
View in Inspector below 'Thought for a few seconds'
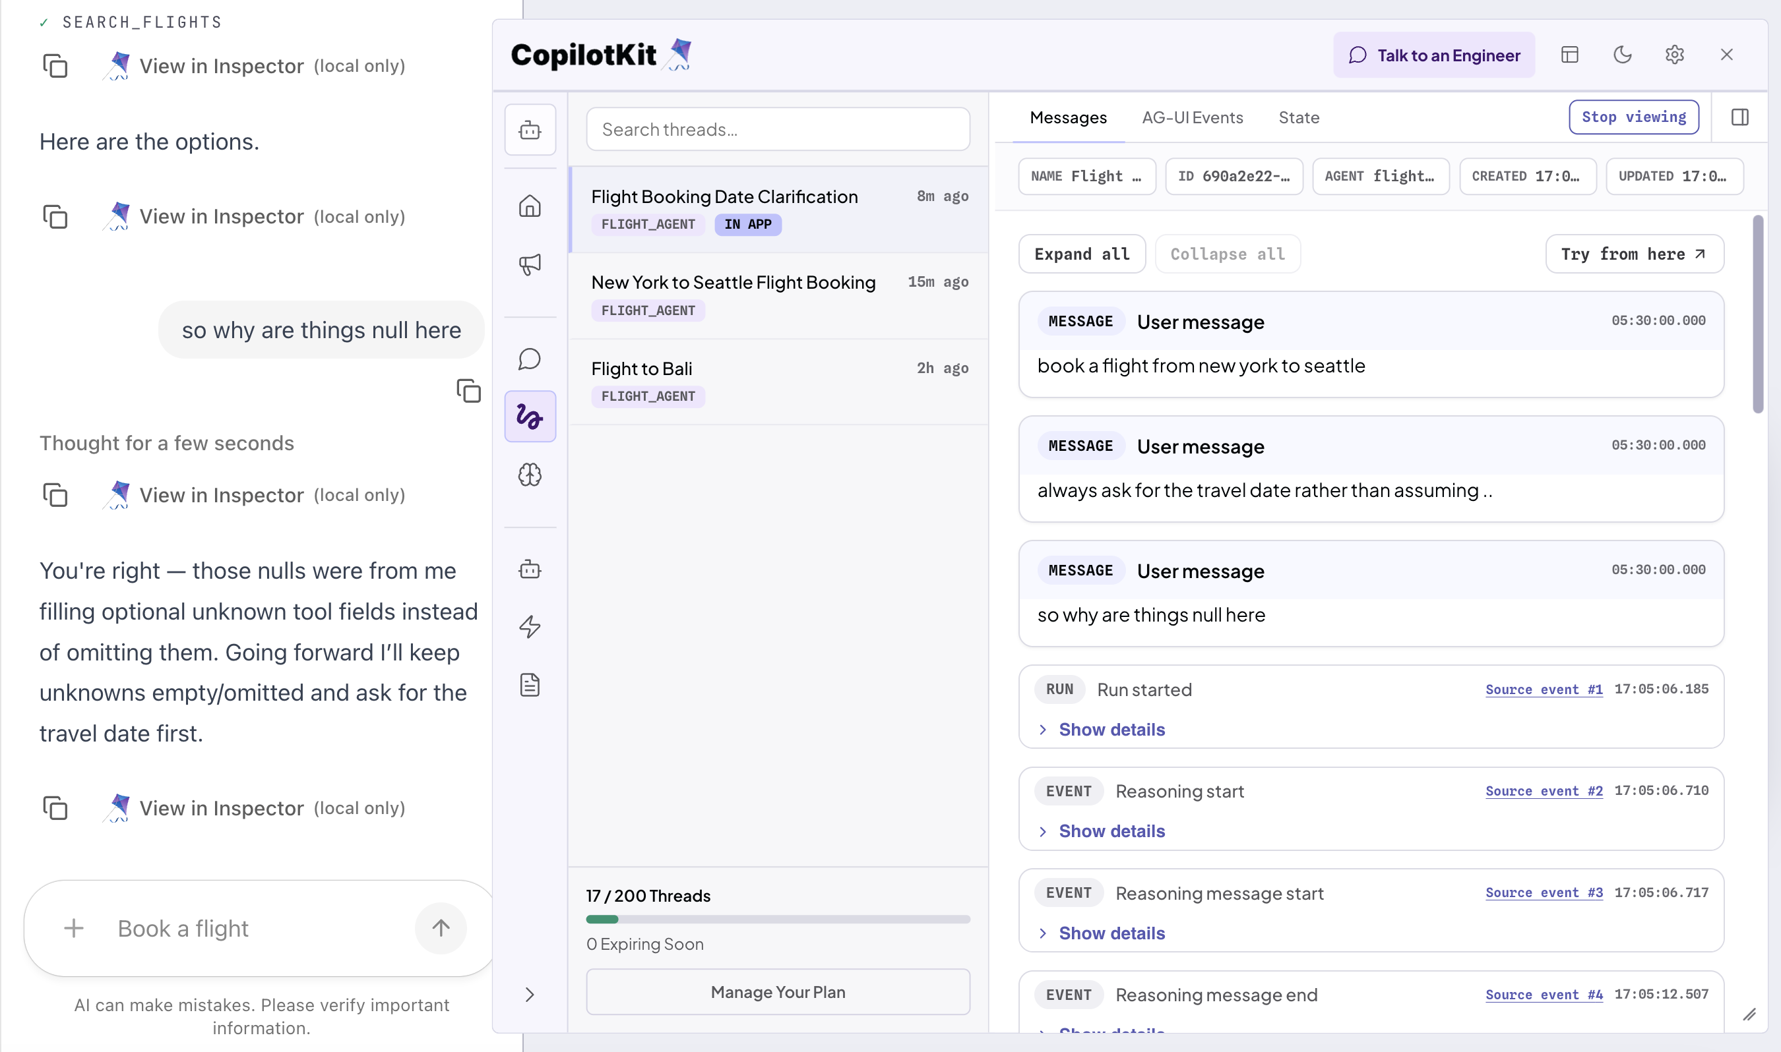click(254, 495)
